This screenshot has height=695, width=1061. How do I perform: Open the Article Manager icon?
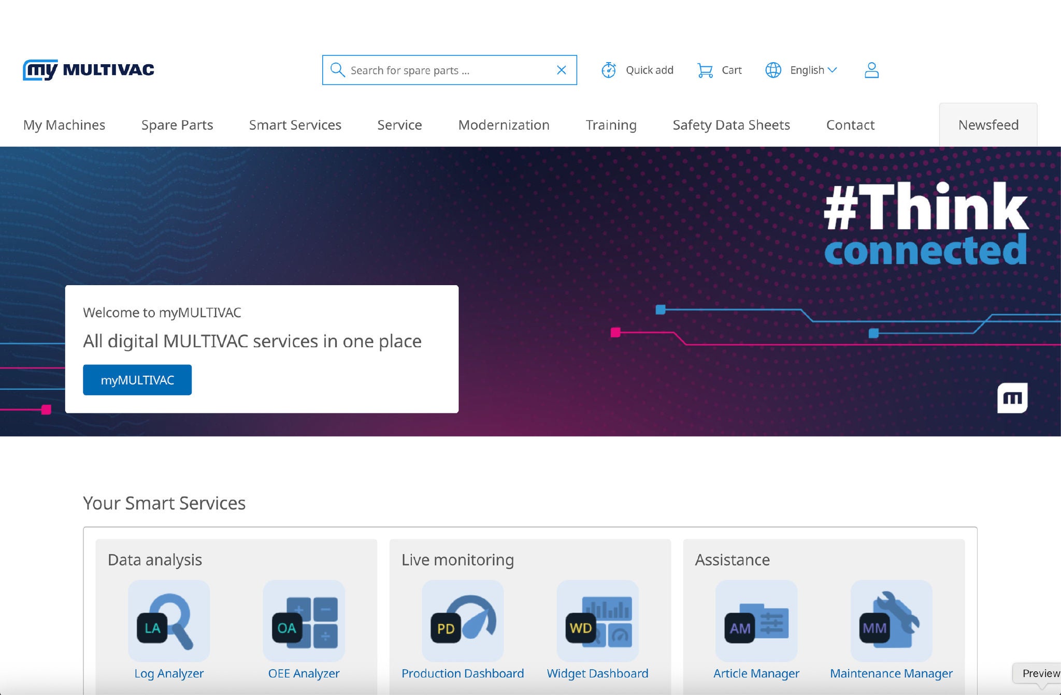point(756,620)
